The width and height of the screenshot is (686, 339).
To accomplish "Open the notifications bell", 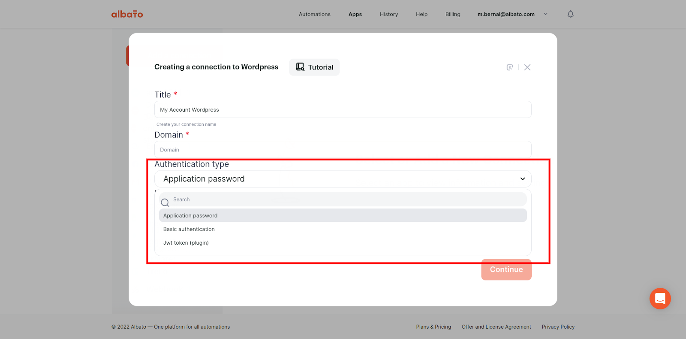I will (570, 14).
